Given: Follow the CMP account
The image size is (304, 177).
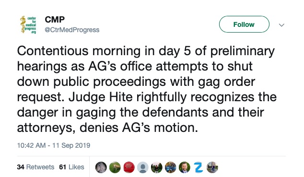Looking at the screenshot, I should click(244, 24).
